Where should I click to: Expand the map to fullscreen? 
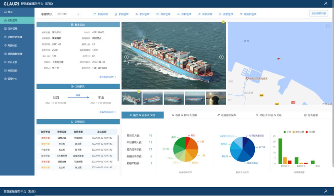(x=328, y=26)
